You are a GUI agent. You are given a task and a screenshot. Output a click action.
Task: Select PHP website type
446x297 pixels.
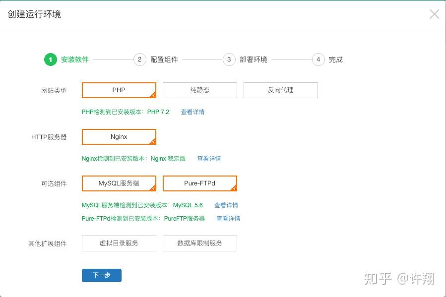click(x=119, y=90)
